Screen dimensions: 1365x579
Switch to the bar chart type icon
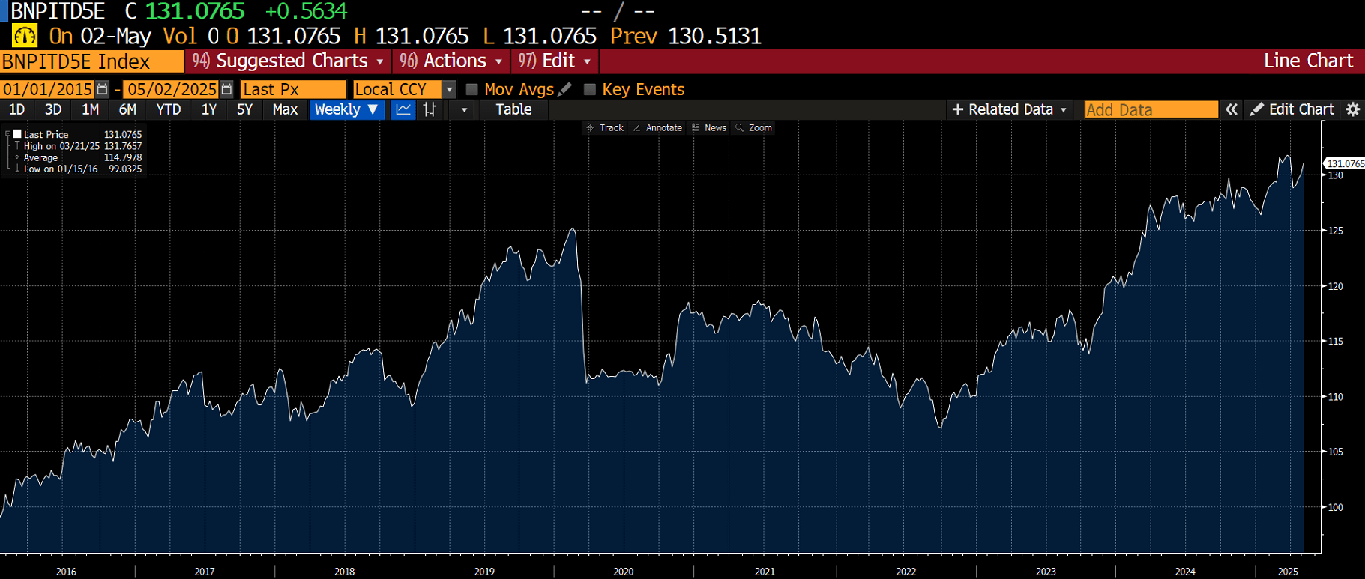pos(430,109)
